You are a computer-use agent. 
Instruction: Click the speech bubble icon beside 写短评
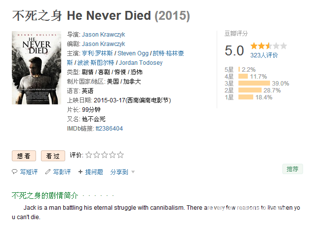click(x=14, y=172)
